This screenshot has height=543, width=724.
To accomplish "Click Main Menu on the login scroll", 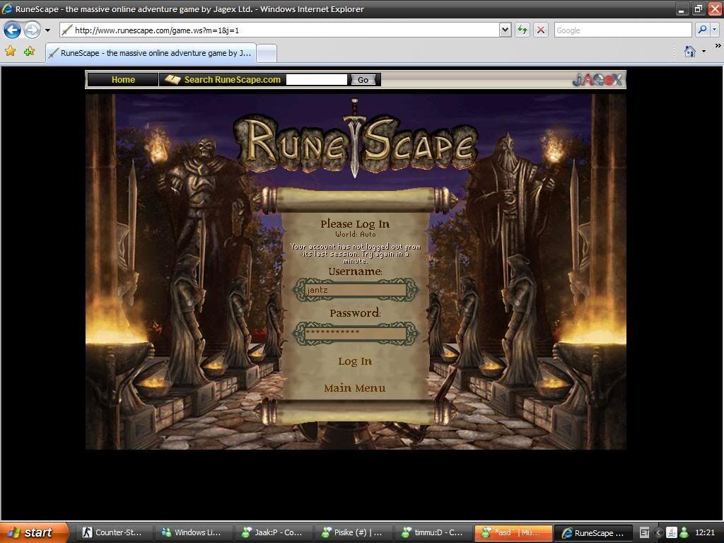I will pos(355,388).
